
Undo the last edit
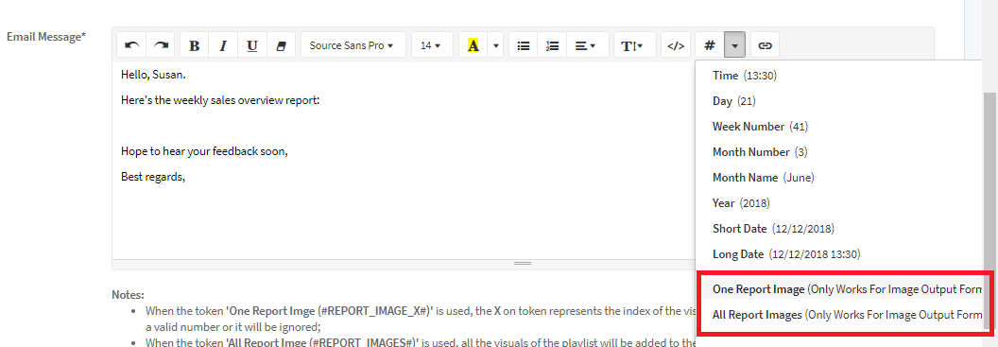click(131, 45)
